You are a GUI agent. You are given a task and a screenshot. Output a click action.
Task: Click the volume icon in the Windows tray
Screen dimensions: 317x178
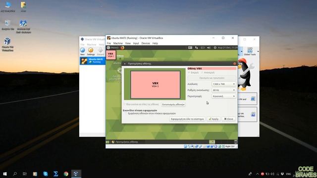click(x=272, y=174)
